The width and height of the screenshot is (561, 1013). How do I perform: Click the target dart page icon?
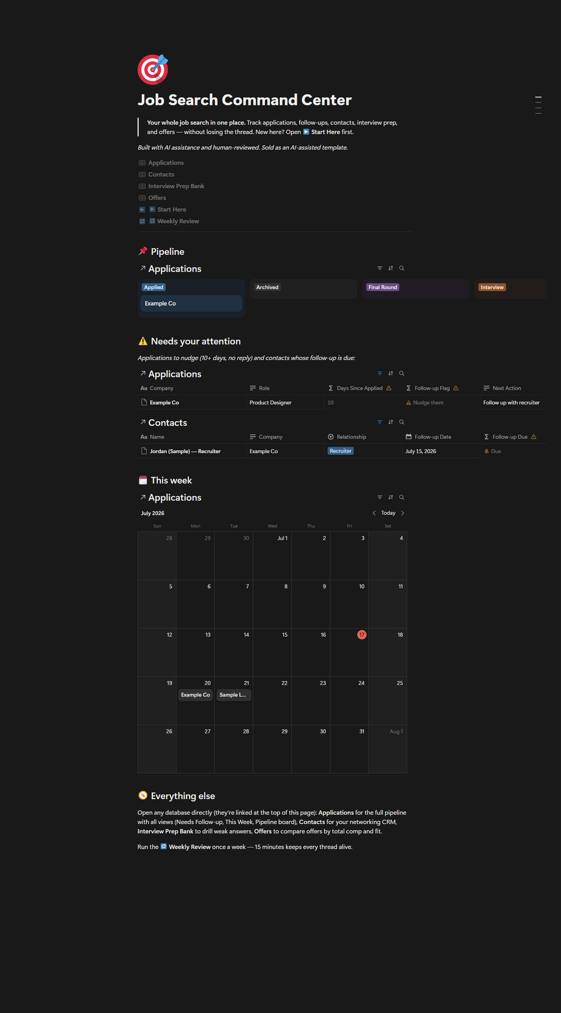(153, 69)
